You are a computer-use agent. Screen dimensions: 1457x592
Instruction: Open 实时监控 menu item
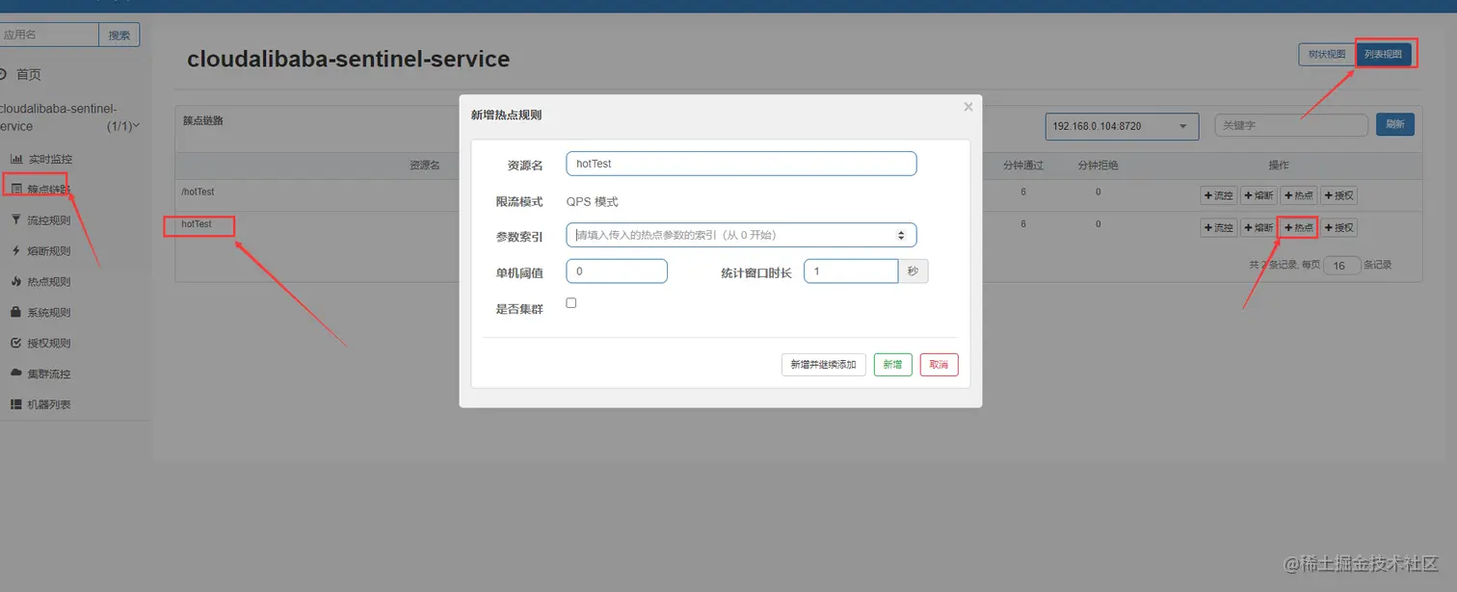click(x=49, y=159)
